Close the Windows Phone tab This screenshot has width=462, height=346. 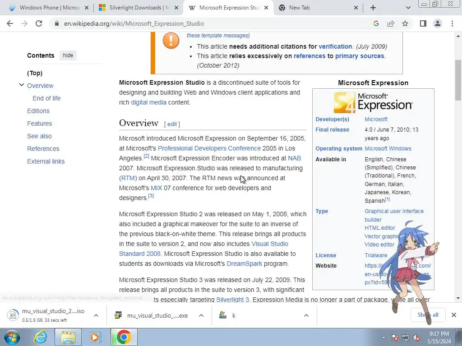tap(87, 8)
